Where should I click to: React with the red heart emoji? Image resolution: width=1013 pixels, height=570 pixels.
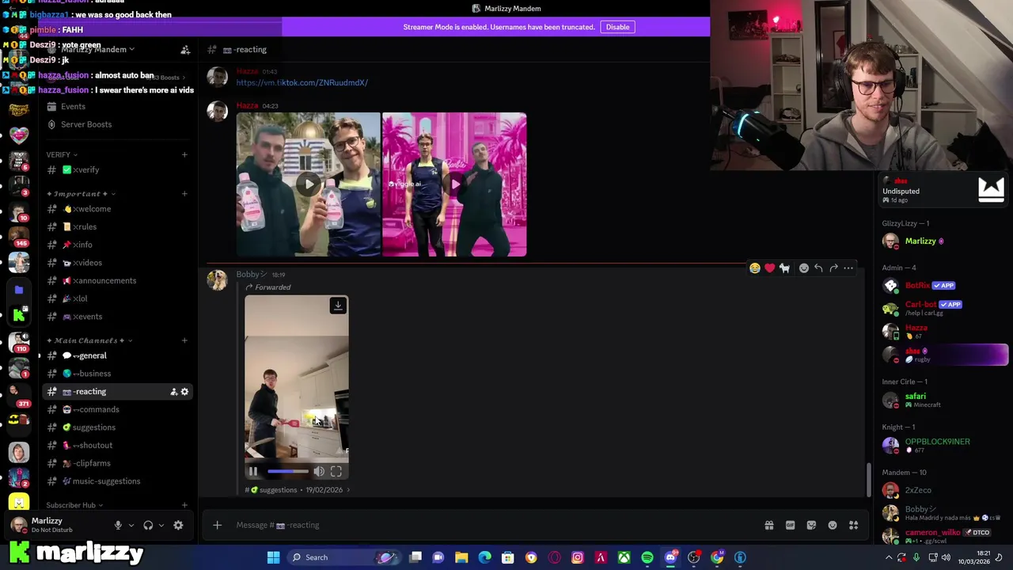pyautogui.click(x=769, y=268)
